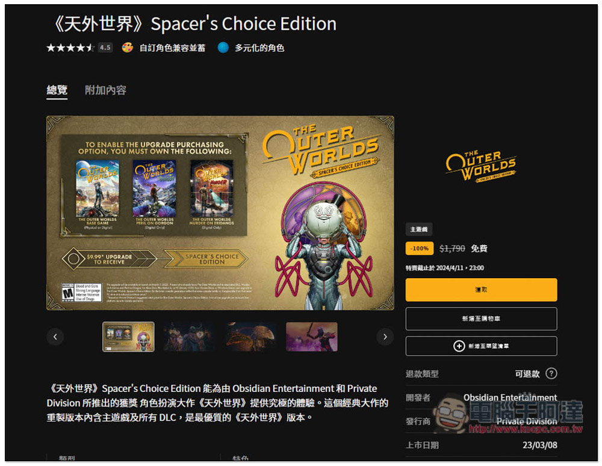Click the Outer Worlds logo above price
This screenshot has width=602, height=466.
(x=480, y=166)
